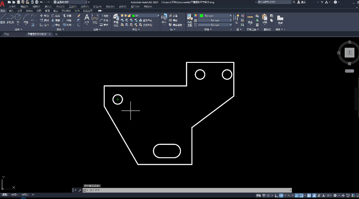
Task: Toggle snap mode dots in status bar
Action: click(x=268, y=196)
